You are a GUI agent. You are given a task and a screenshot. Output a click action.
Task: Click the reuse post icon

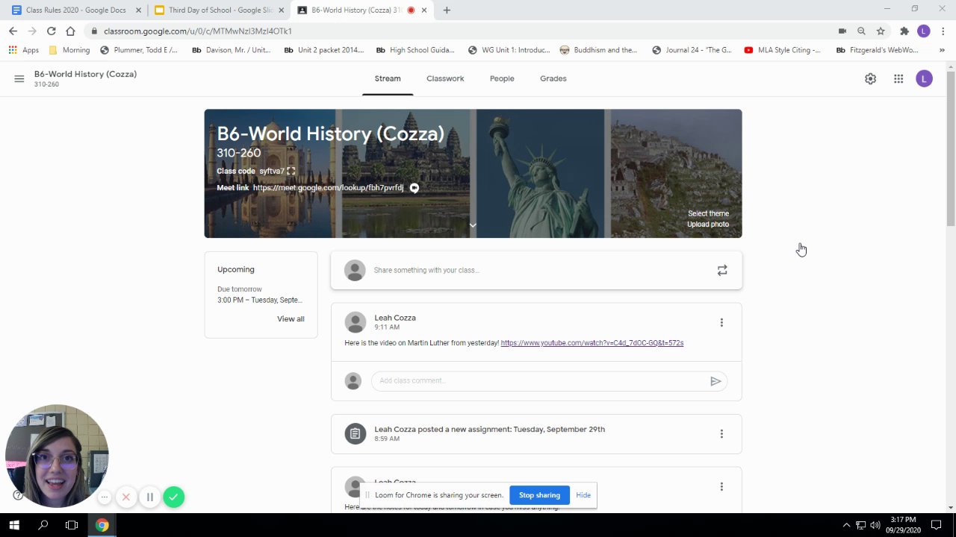pyautogui.click(x=722, y=271)
